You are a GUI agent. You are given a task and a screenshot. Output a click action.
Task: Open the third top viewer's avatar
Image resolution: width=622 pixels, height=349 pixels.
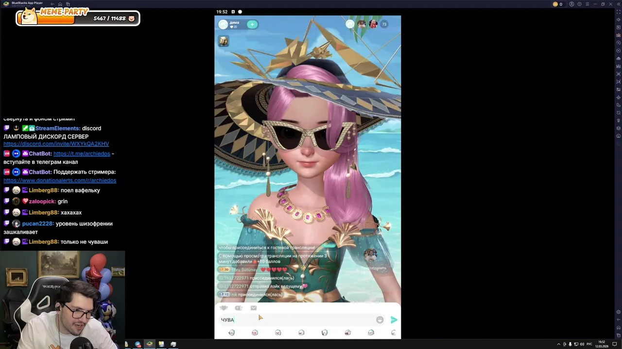tap(373, 24)
